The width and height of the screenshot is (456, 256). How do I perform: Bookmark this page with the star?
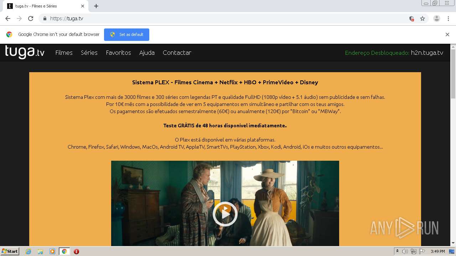[423, 18]
